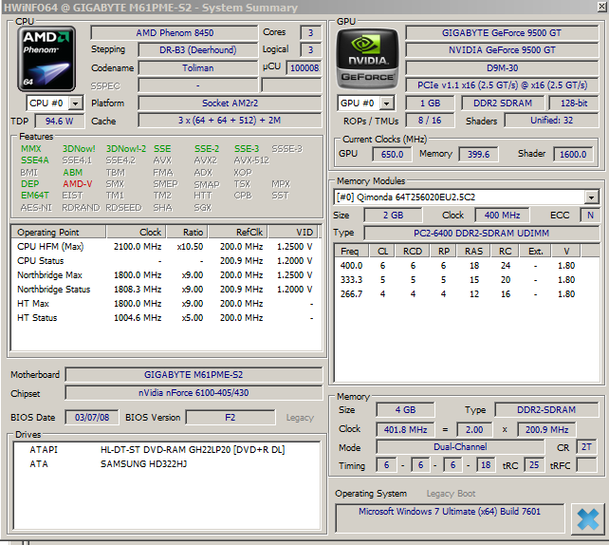Select the CPU HFM (Max) row

click(x=165, y=247)
